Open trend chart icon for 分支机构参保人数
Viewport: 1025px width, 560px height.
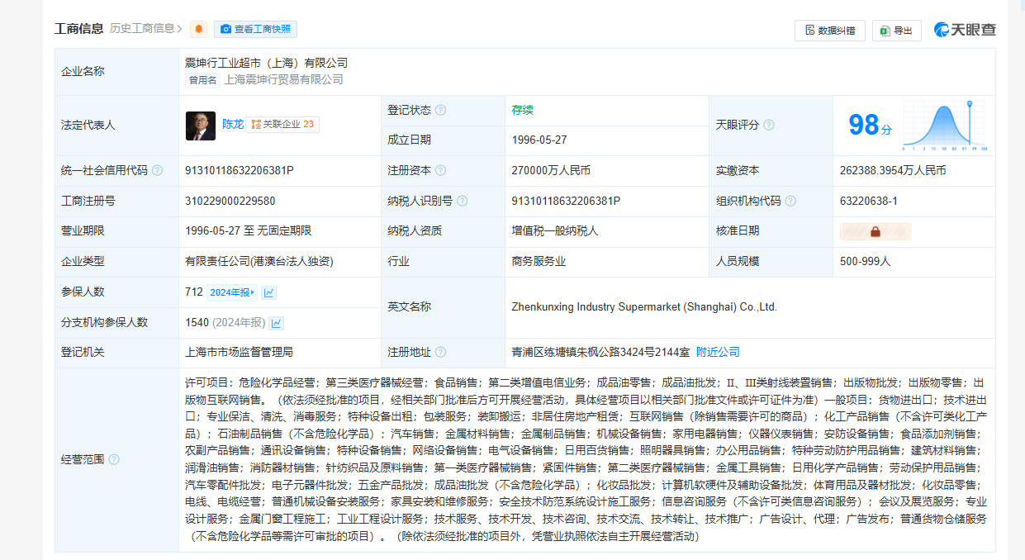click(277, 323)
